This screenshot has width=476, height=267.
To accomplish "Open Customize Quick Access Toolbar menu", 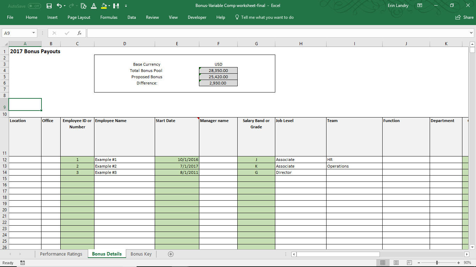I will [x=126, y=6].
